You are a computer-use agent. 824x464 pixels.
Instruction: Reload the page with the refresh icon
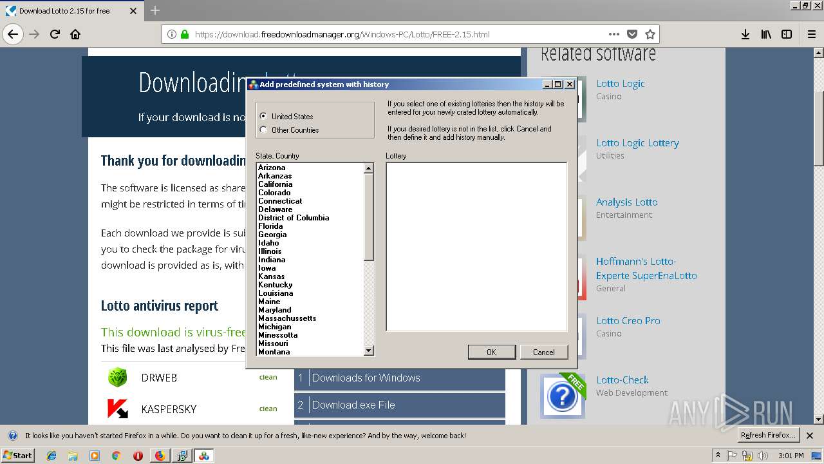[x=55, y=34]
